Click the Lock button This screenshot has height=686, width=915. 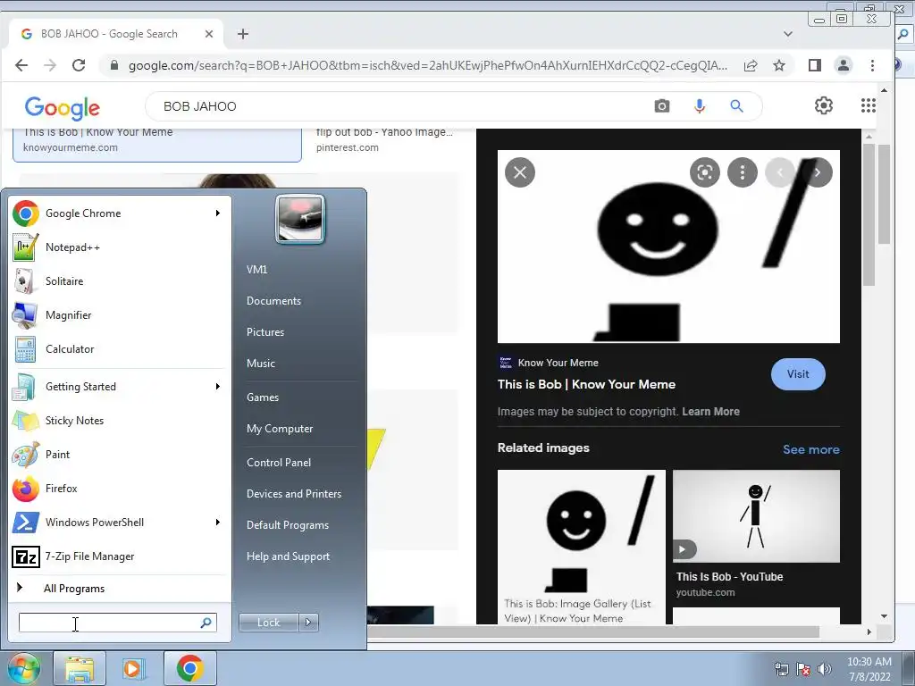(269, 623)
